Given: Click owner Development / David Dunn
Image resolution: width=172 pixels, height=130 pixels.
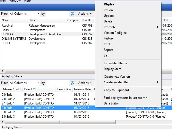Looking at the screenshot, I should (x=45, y=34).
